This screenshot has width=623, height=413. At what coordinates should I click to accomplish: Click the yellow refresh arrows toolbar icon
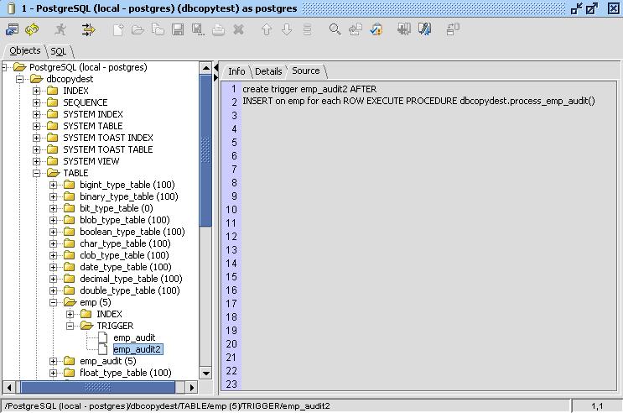click(x=32, y=29)
